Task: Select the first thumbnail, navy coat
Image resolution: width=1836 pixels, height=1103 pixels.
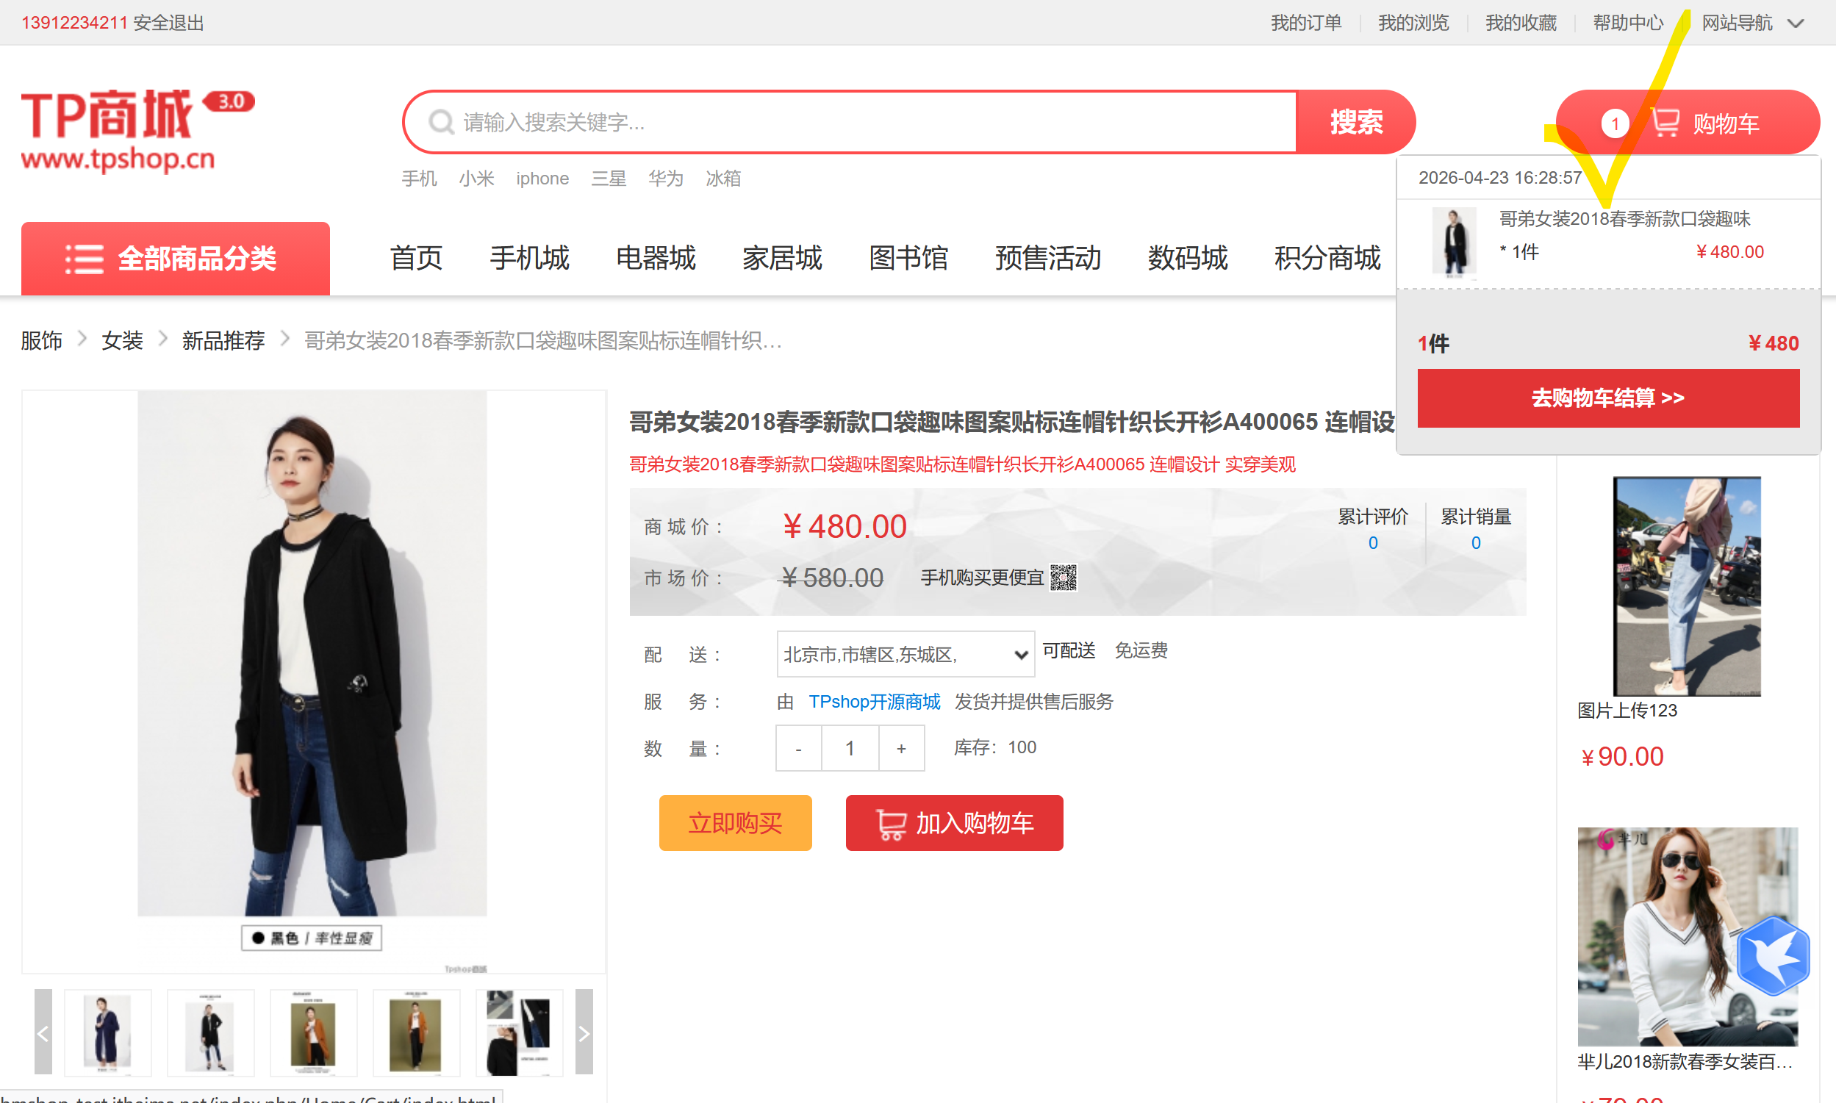Action: point(108,1032)
